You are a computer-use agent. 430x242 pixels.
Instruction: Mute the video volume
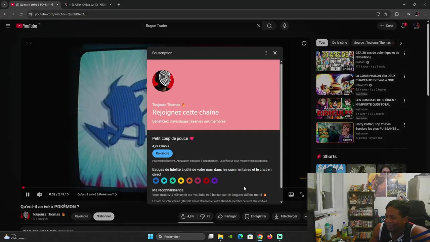(39, 194)
